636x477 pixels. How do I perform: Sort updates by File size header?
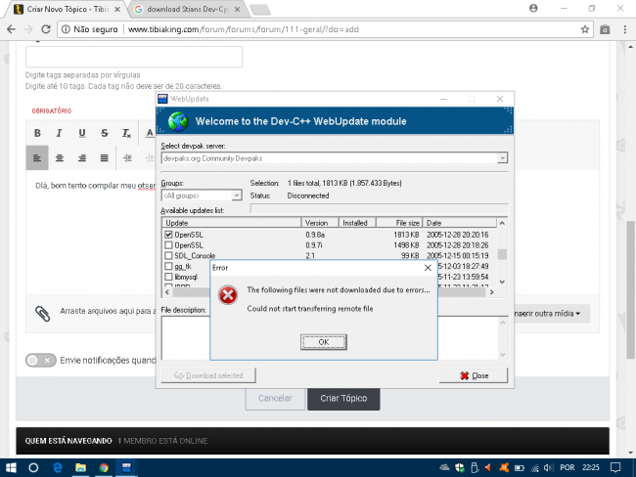(x=399, y=223)
